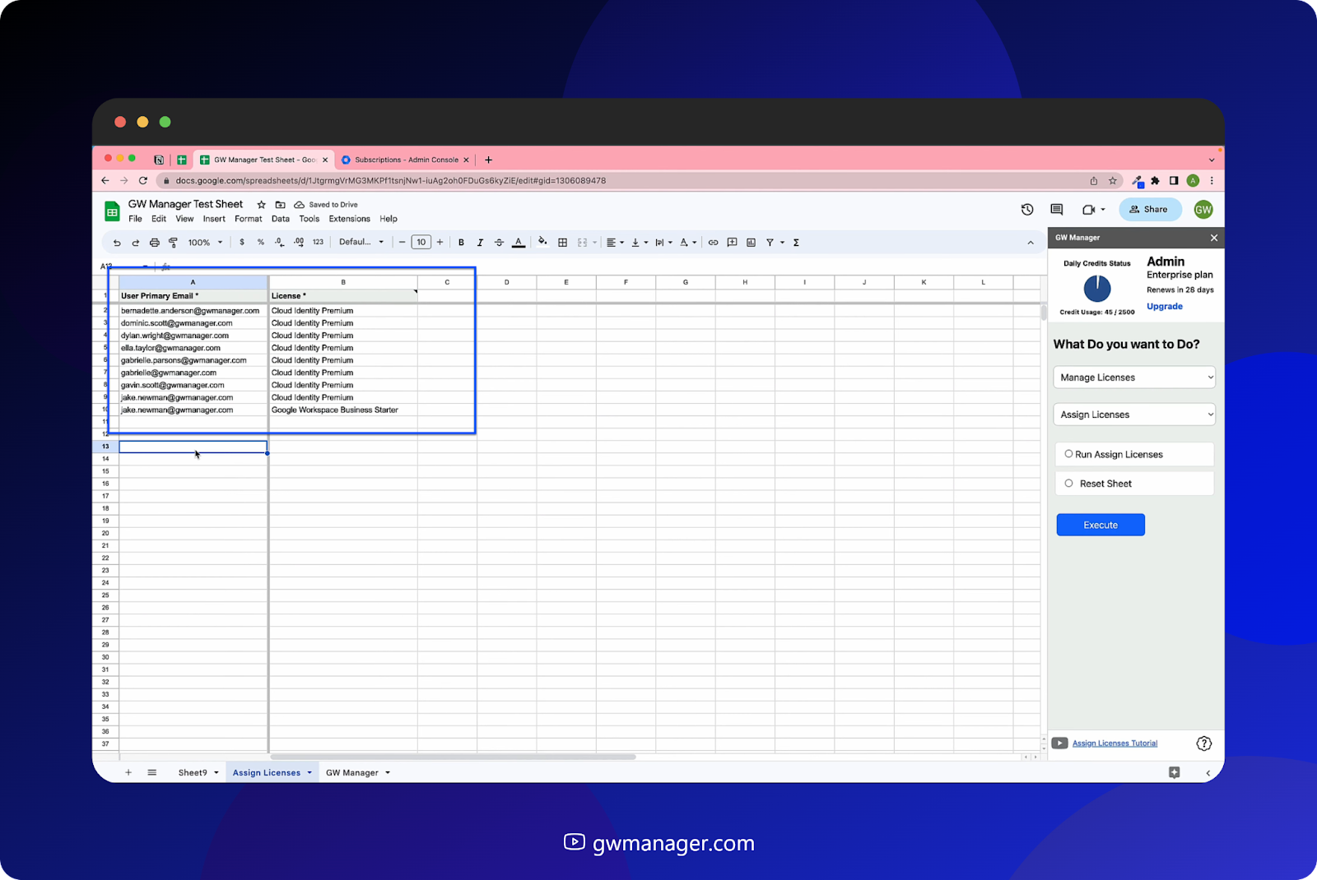Viewport: 1317px width, 880px height.
Task: Print the spreadsheet using printer icon
Action: tap(154, 243)
